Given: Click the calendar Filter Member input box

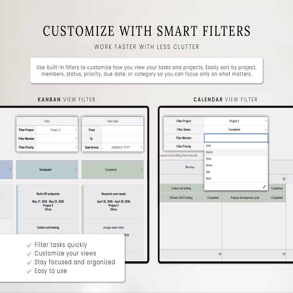Looking at the screenshot, I should click(x=236, y=138).
